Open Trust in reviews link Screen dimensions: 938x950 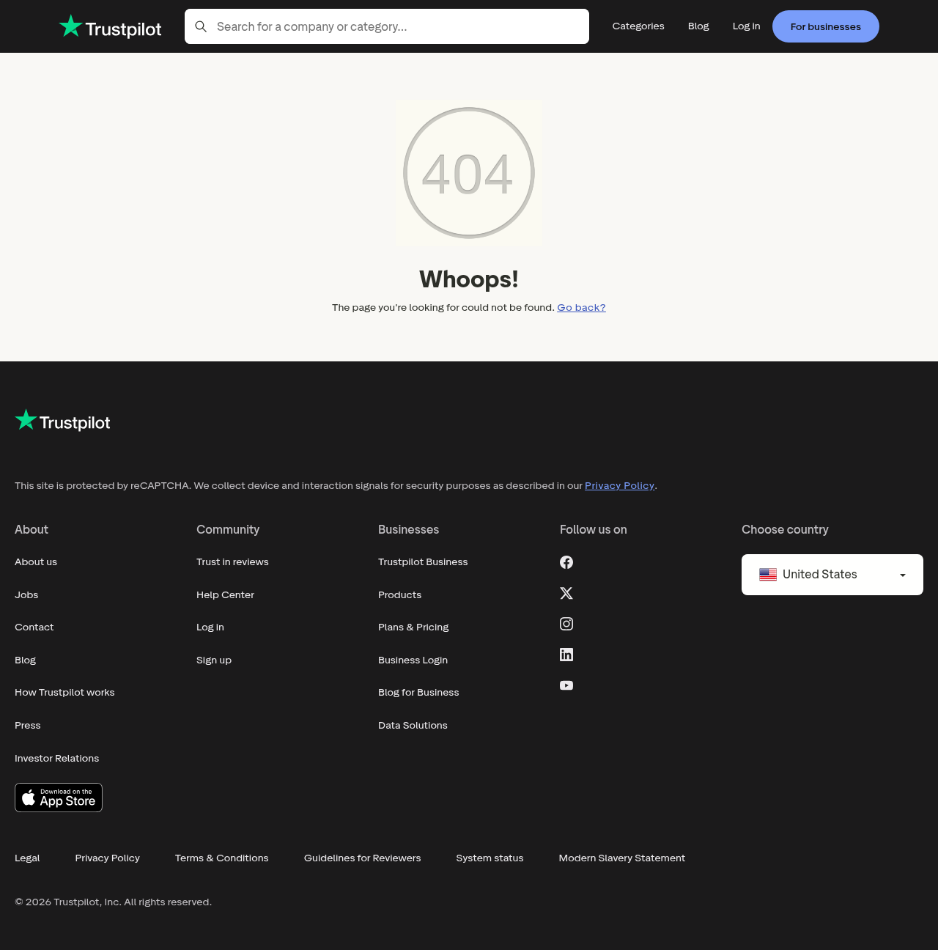(232, 561)
